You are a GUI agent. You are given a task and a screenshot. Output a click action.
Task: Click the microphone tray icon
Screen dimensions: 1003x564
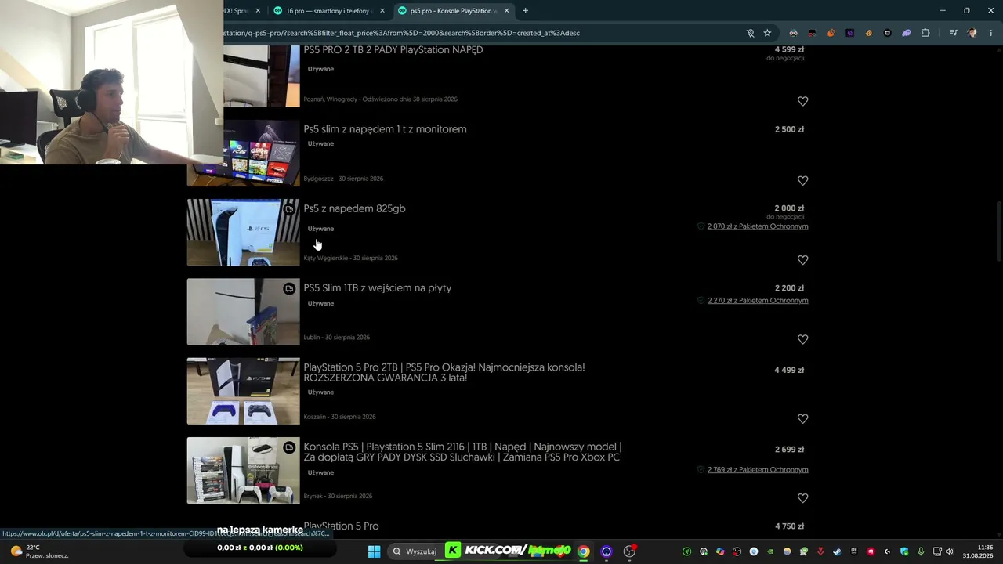click(x=921, y=551)
